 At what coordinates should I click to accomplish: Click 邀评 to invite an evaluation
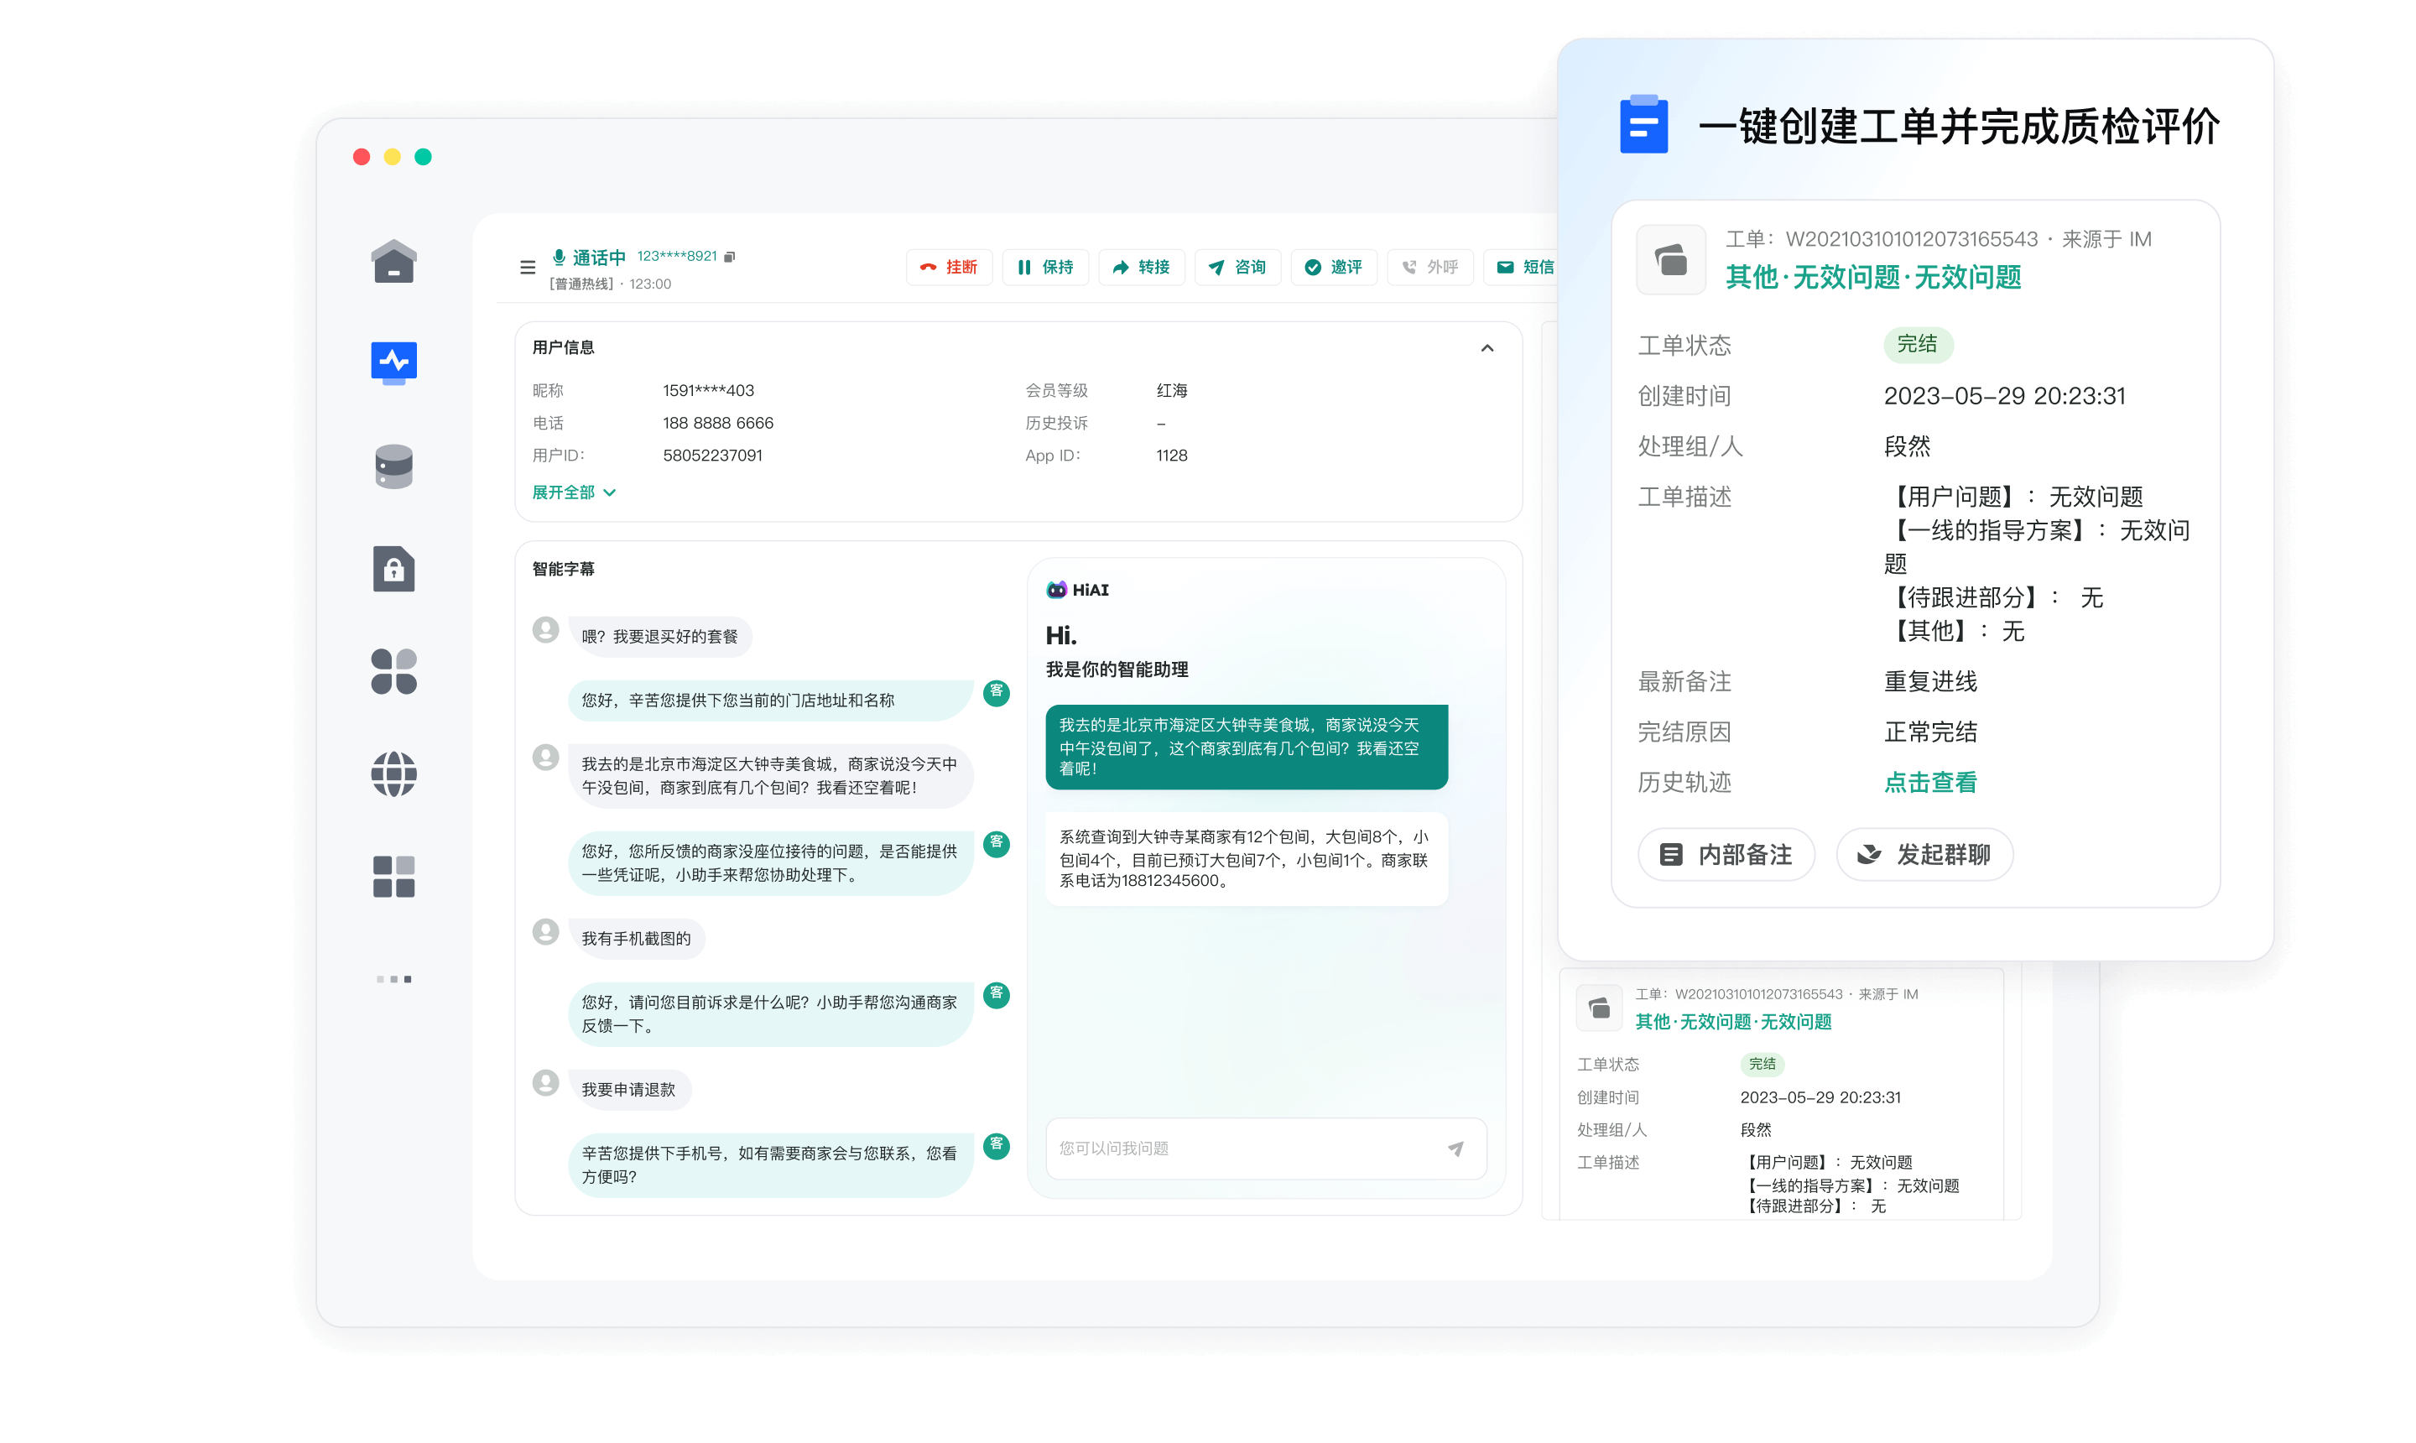tap(1334, 268)
